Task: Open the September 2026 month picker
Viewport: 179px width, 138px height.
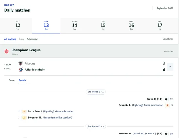Action: coord(165,8)
